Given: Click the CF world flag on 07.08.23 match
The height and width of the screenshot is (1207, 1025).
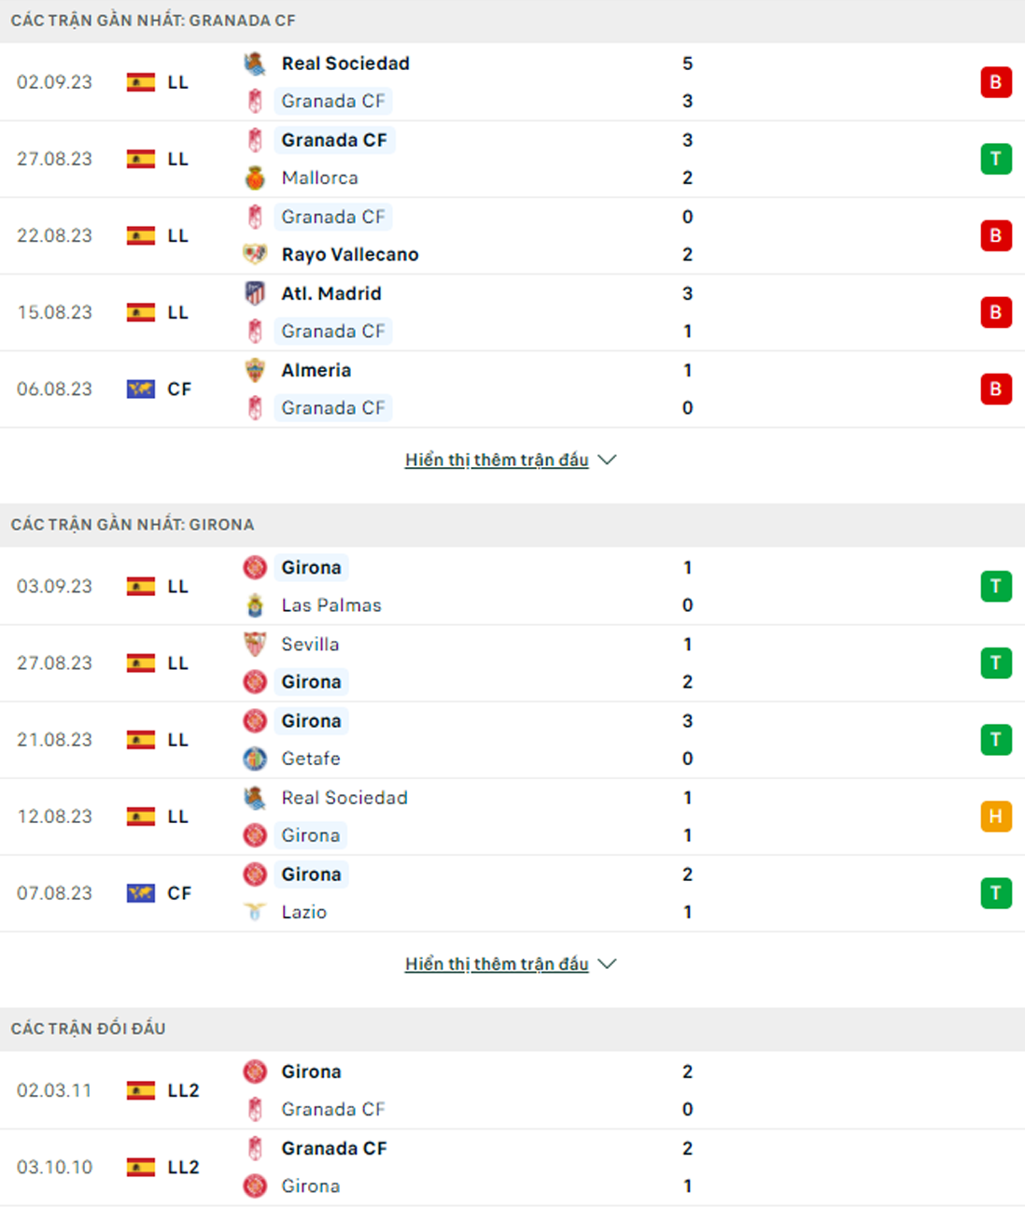Looking at the screenshot, I should point(141,893).
